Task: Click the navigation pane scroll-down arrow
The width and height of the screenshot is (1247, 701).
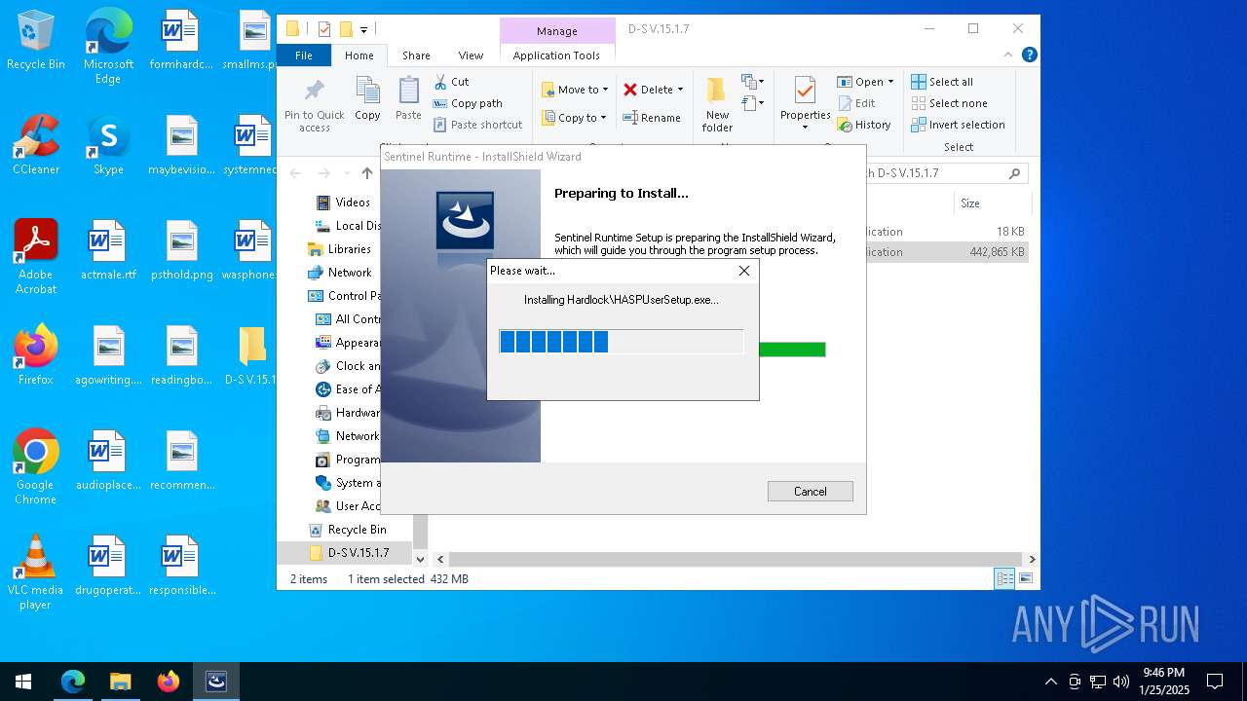Action: [421, 559]
